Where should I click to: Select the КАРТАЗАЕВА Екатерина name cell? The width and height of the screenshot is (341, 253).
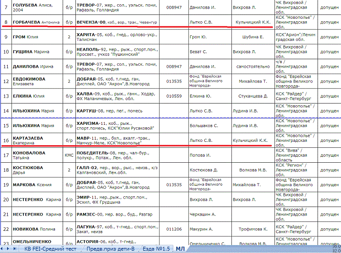(x=36, y=139)
